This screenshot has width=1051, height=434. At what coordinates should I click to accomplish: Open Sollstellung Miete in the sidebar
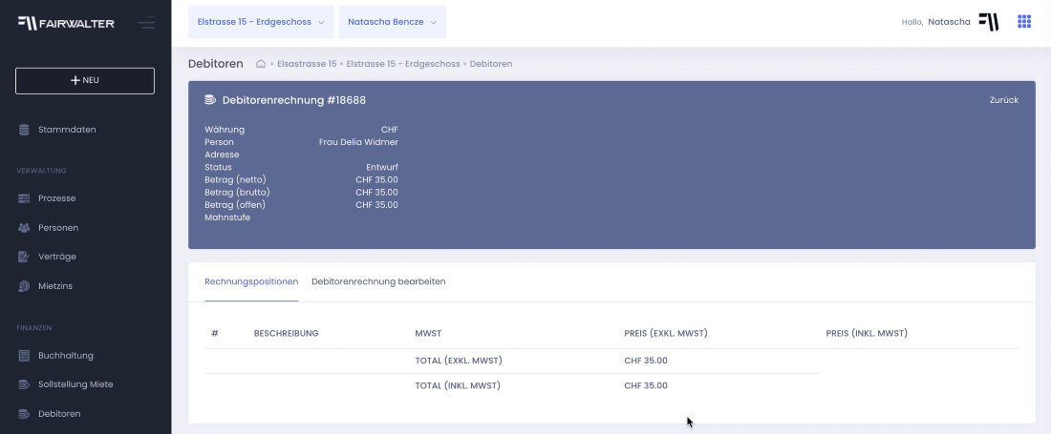[75, 384]
